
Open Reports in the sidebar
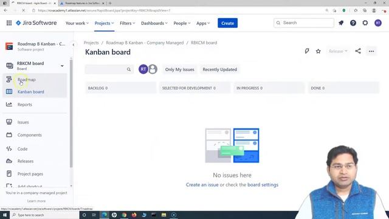pyautogui.click(x=35, y=105)
